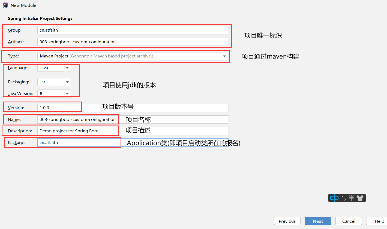Viewport: 387px width, 229px height.
Task: Click the Packaging label
Action: click(x=18, y=82)
